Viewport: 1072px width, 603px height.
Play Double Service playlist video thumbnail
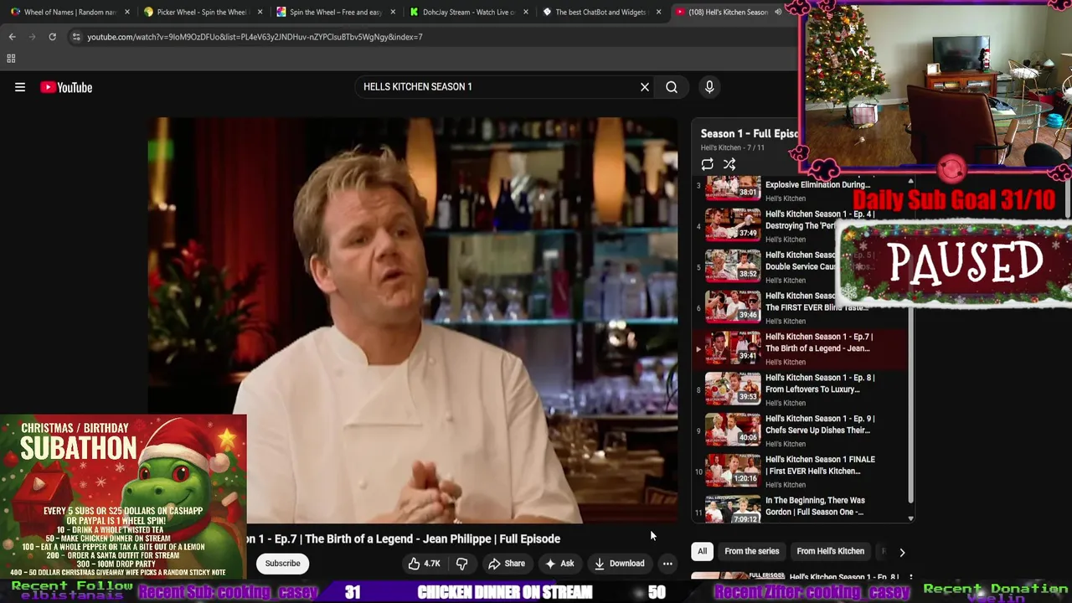tap(733, 265)
